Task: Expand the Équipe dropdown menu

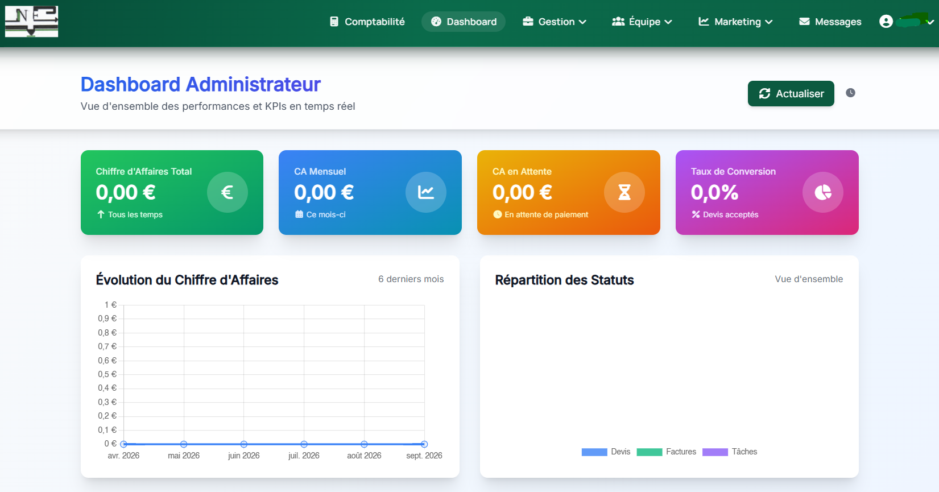Action: tap(642, 22)
